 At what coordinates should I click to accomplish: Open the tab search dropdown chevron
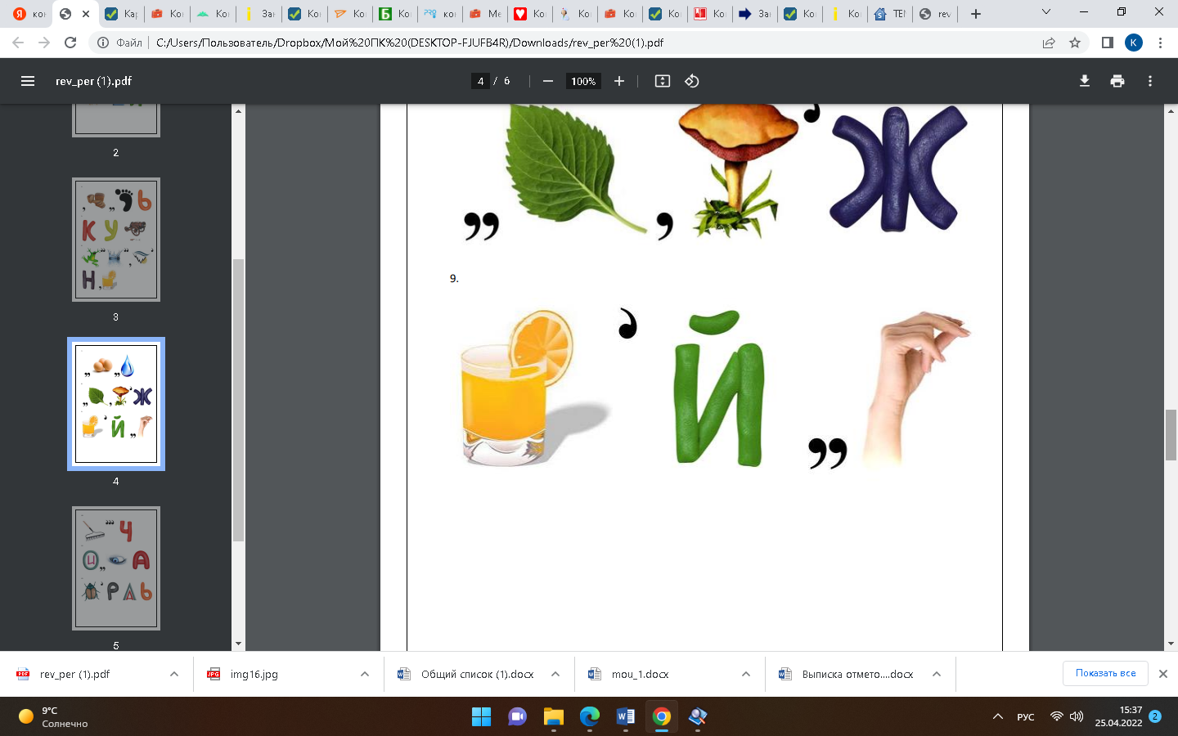click(1046, 12)
